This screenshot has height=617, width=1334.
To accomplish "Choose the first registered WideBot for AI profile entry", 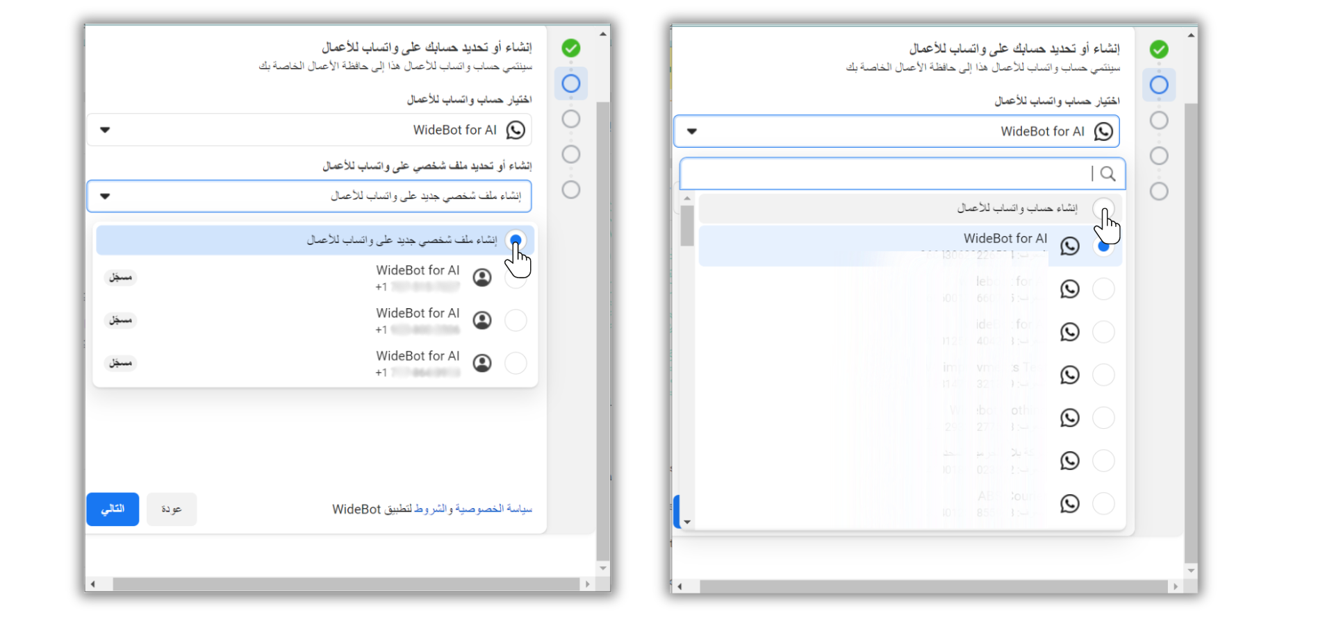I will [315, 278].
